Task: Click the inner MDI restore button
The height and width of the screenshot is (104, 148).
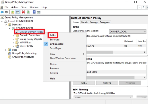Action: coord(143,7)
